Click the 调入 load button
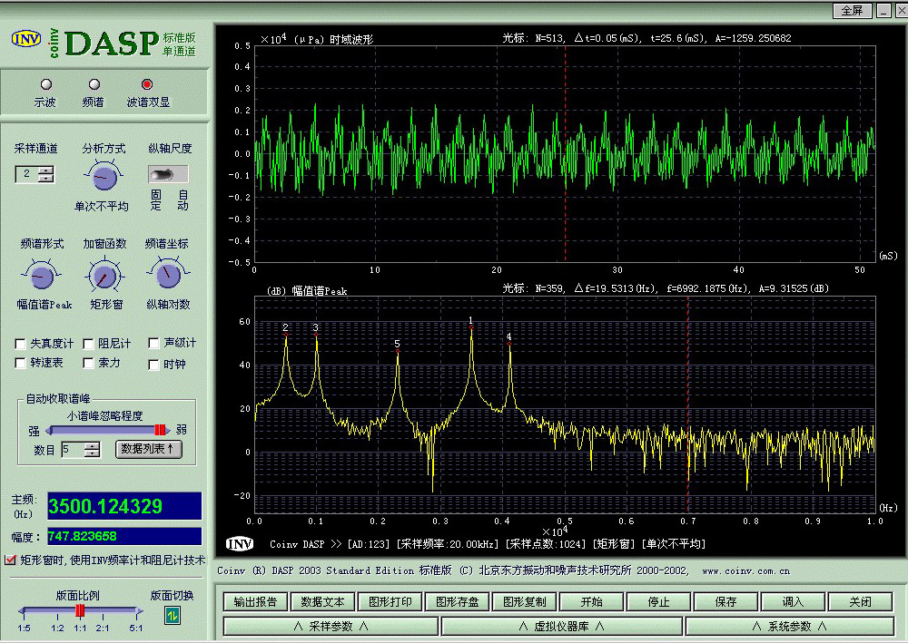The width and height of the screenshot is (908, 643). click(793, 602)
